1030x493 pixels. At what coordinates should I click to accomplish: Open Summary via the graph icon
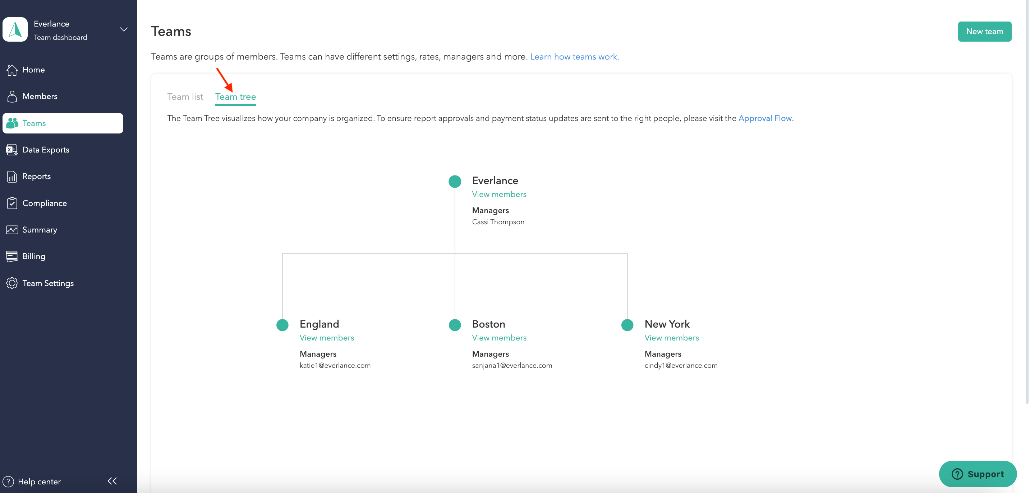click(12, 230)
